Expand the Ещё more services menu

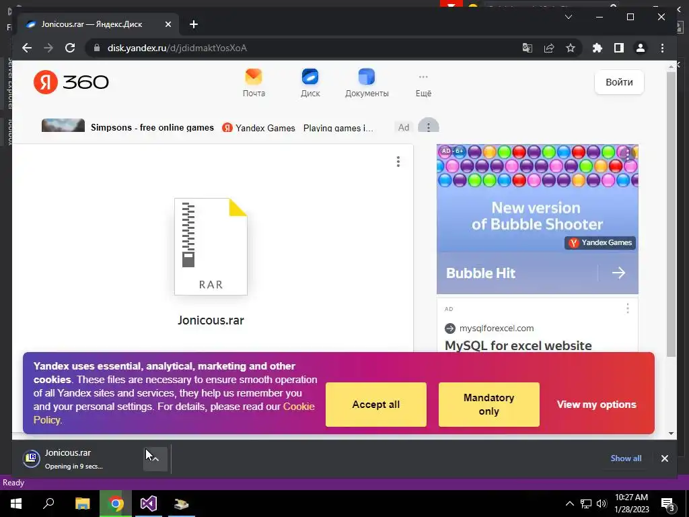point(424,84)
